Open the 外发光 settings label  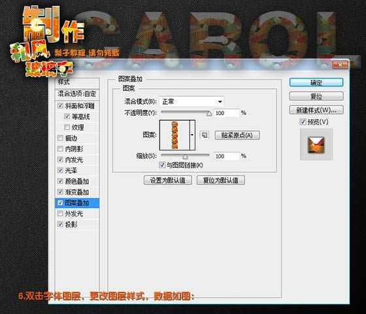point(74,214)
